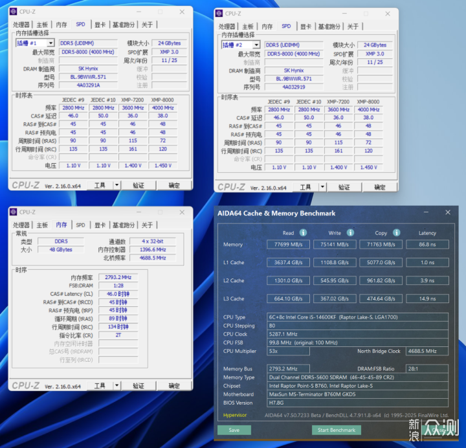Click CPU-Z app icon in slot #1 window
Image resolution: width=466 pixels, height=448 pixels.
[x=14, y=12]
